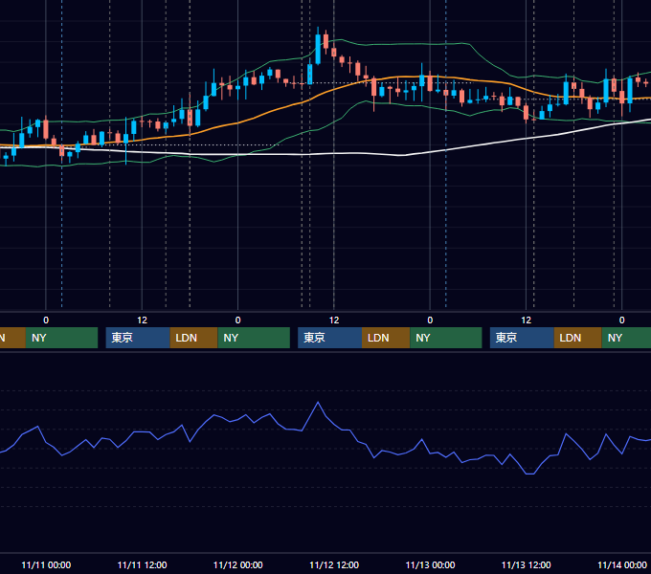The height and width of the screenshot is (574, 651).
Task: Click the tallest blue candlestick at the price peak
Action: pos(318,49)
